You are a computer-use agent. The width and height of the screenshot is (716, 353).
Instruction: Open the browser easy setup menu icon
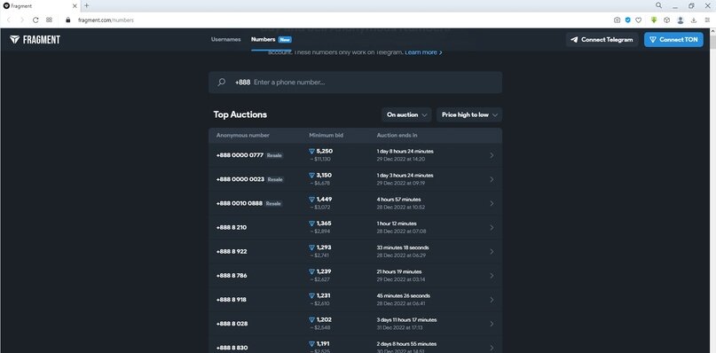707,20
